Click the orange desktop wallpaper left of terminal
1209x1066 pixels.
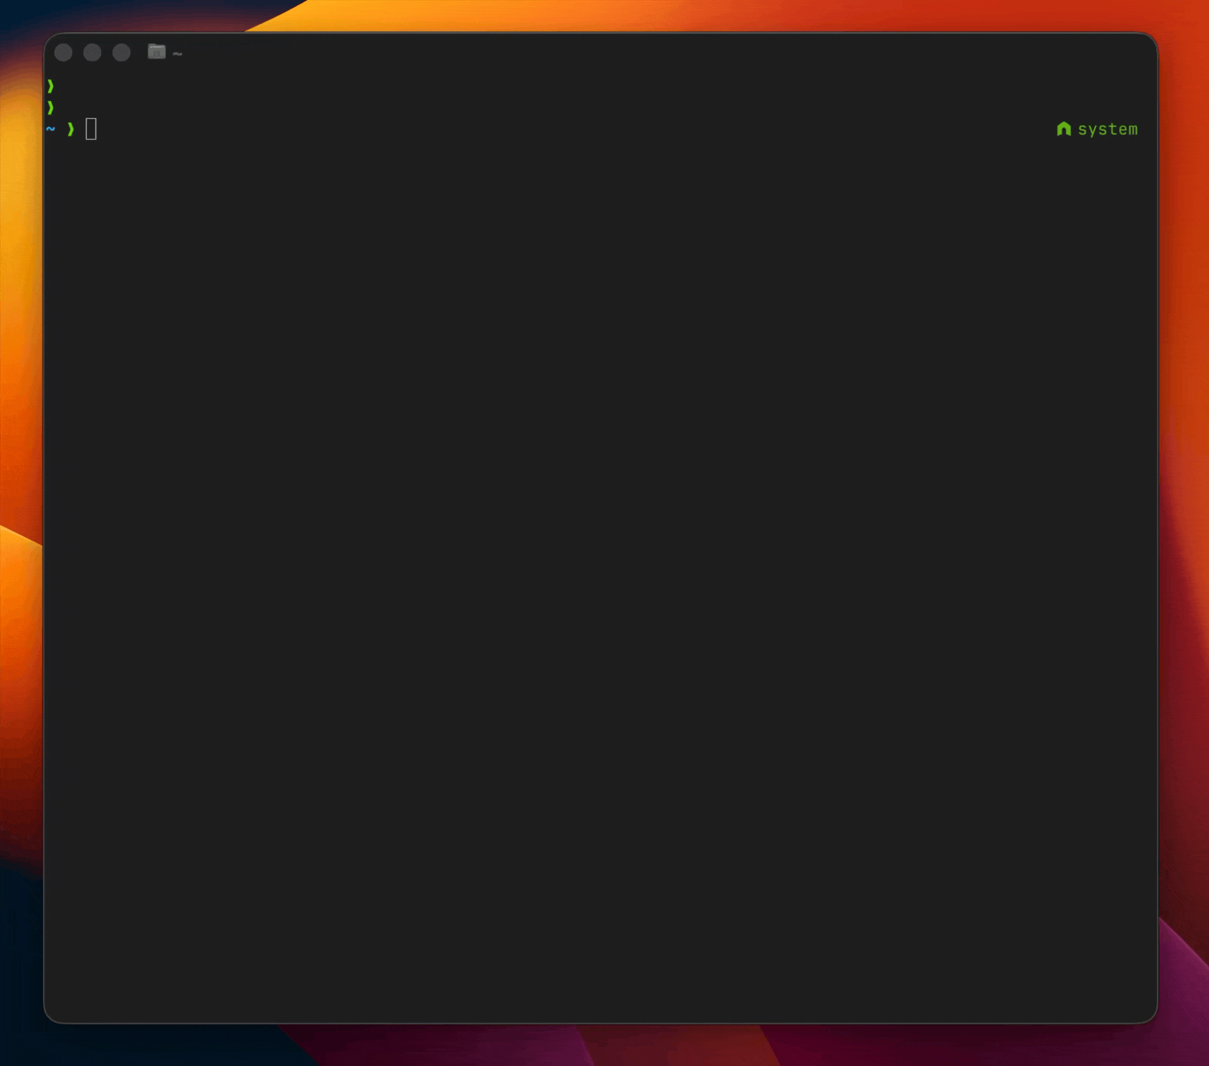[x=20, y=379]
